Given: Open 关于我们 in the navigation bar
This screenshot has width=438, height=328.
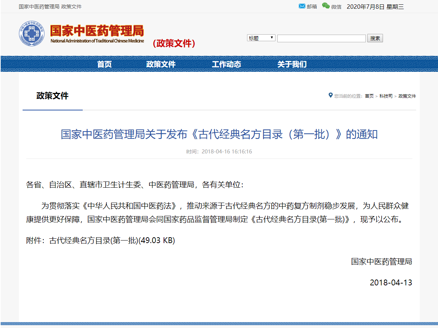Looking at the screenshot, I should [292, 65].
